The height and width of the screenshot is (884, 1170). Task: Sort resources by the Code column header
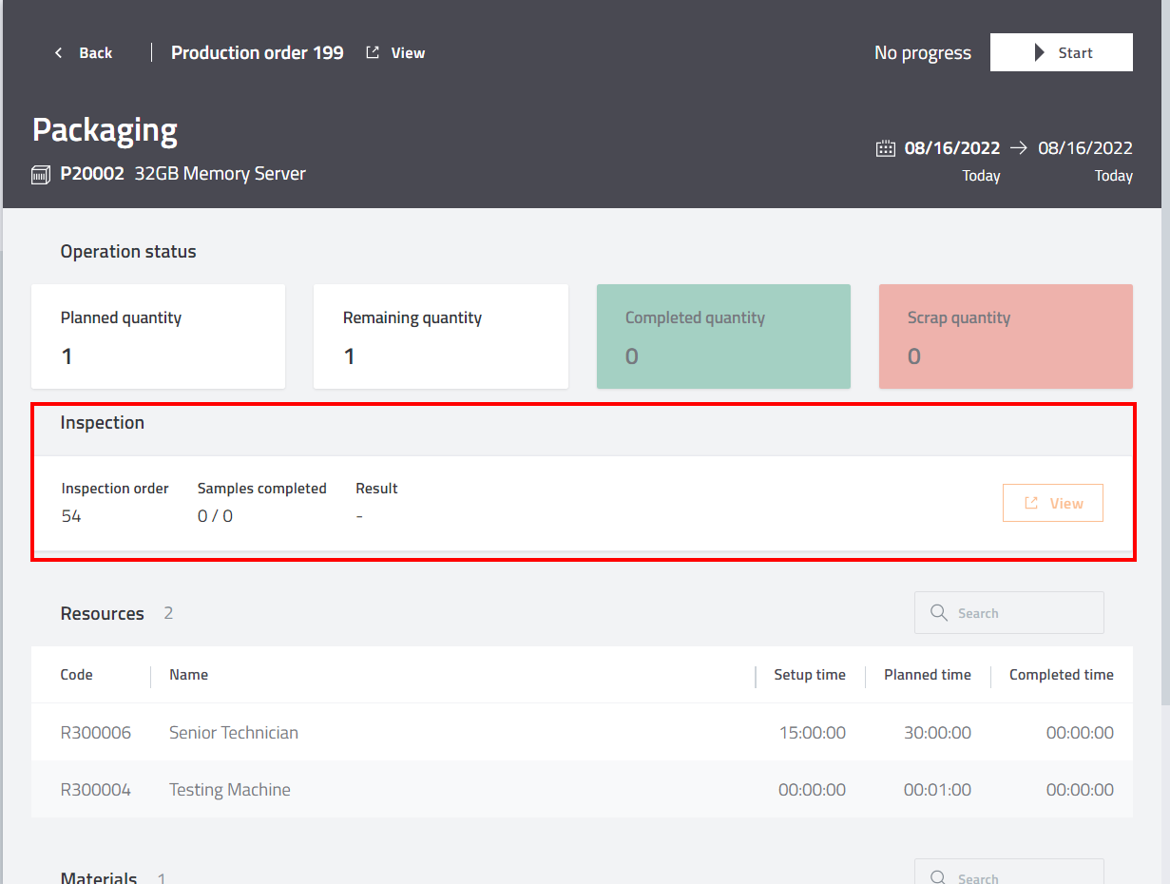point(77,675)
